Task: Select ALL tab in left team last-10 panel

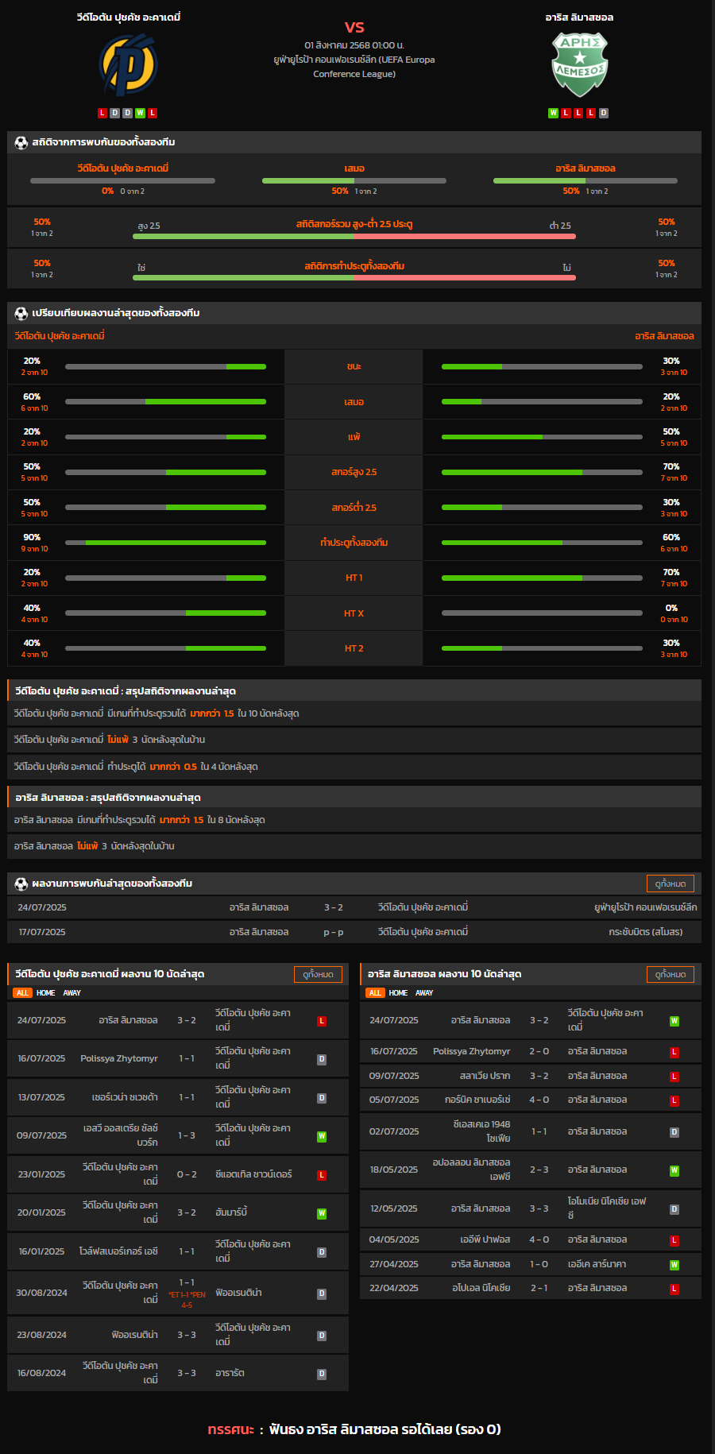Action: click(22, 993)
